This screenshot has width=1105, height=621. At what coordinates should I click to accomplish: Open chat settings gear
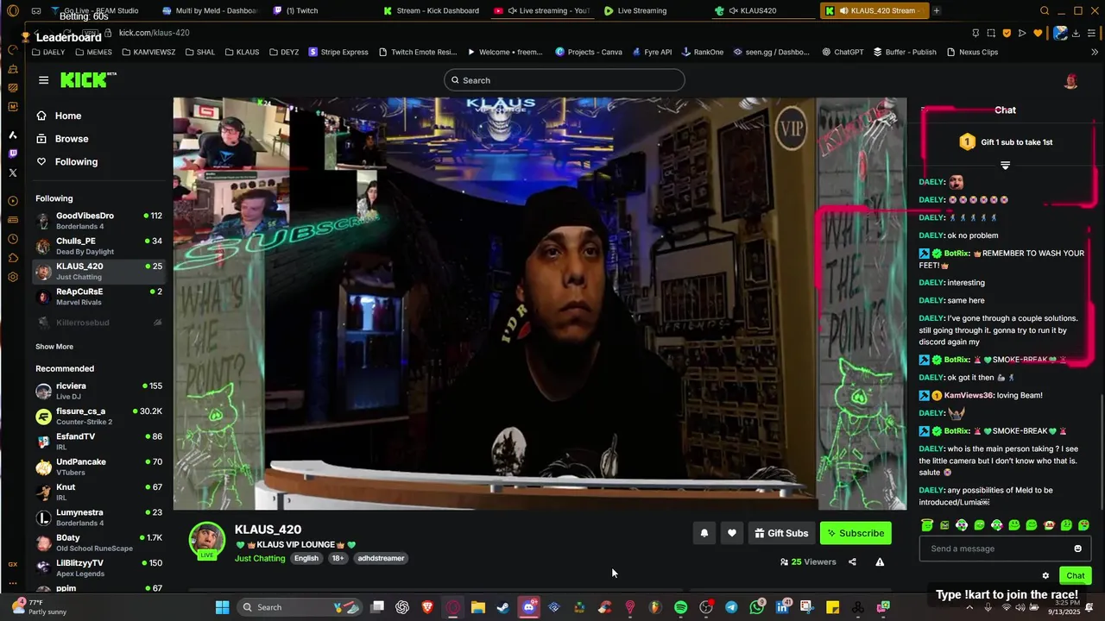(x=1045, y=575)
